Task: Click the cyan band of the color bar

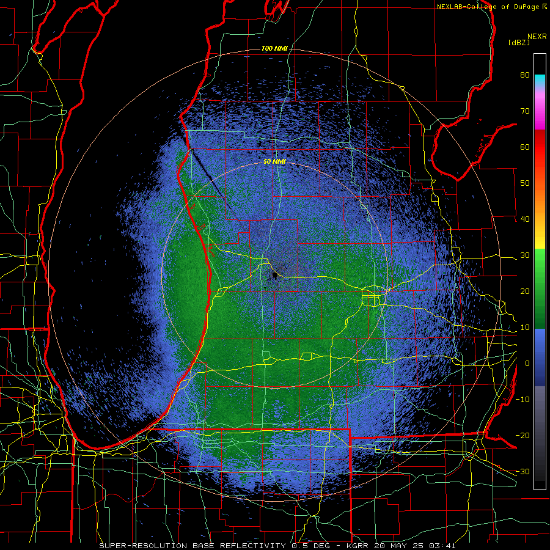Action: 540,80
